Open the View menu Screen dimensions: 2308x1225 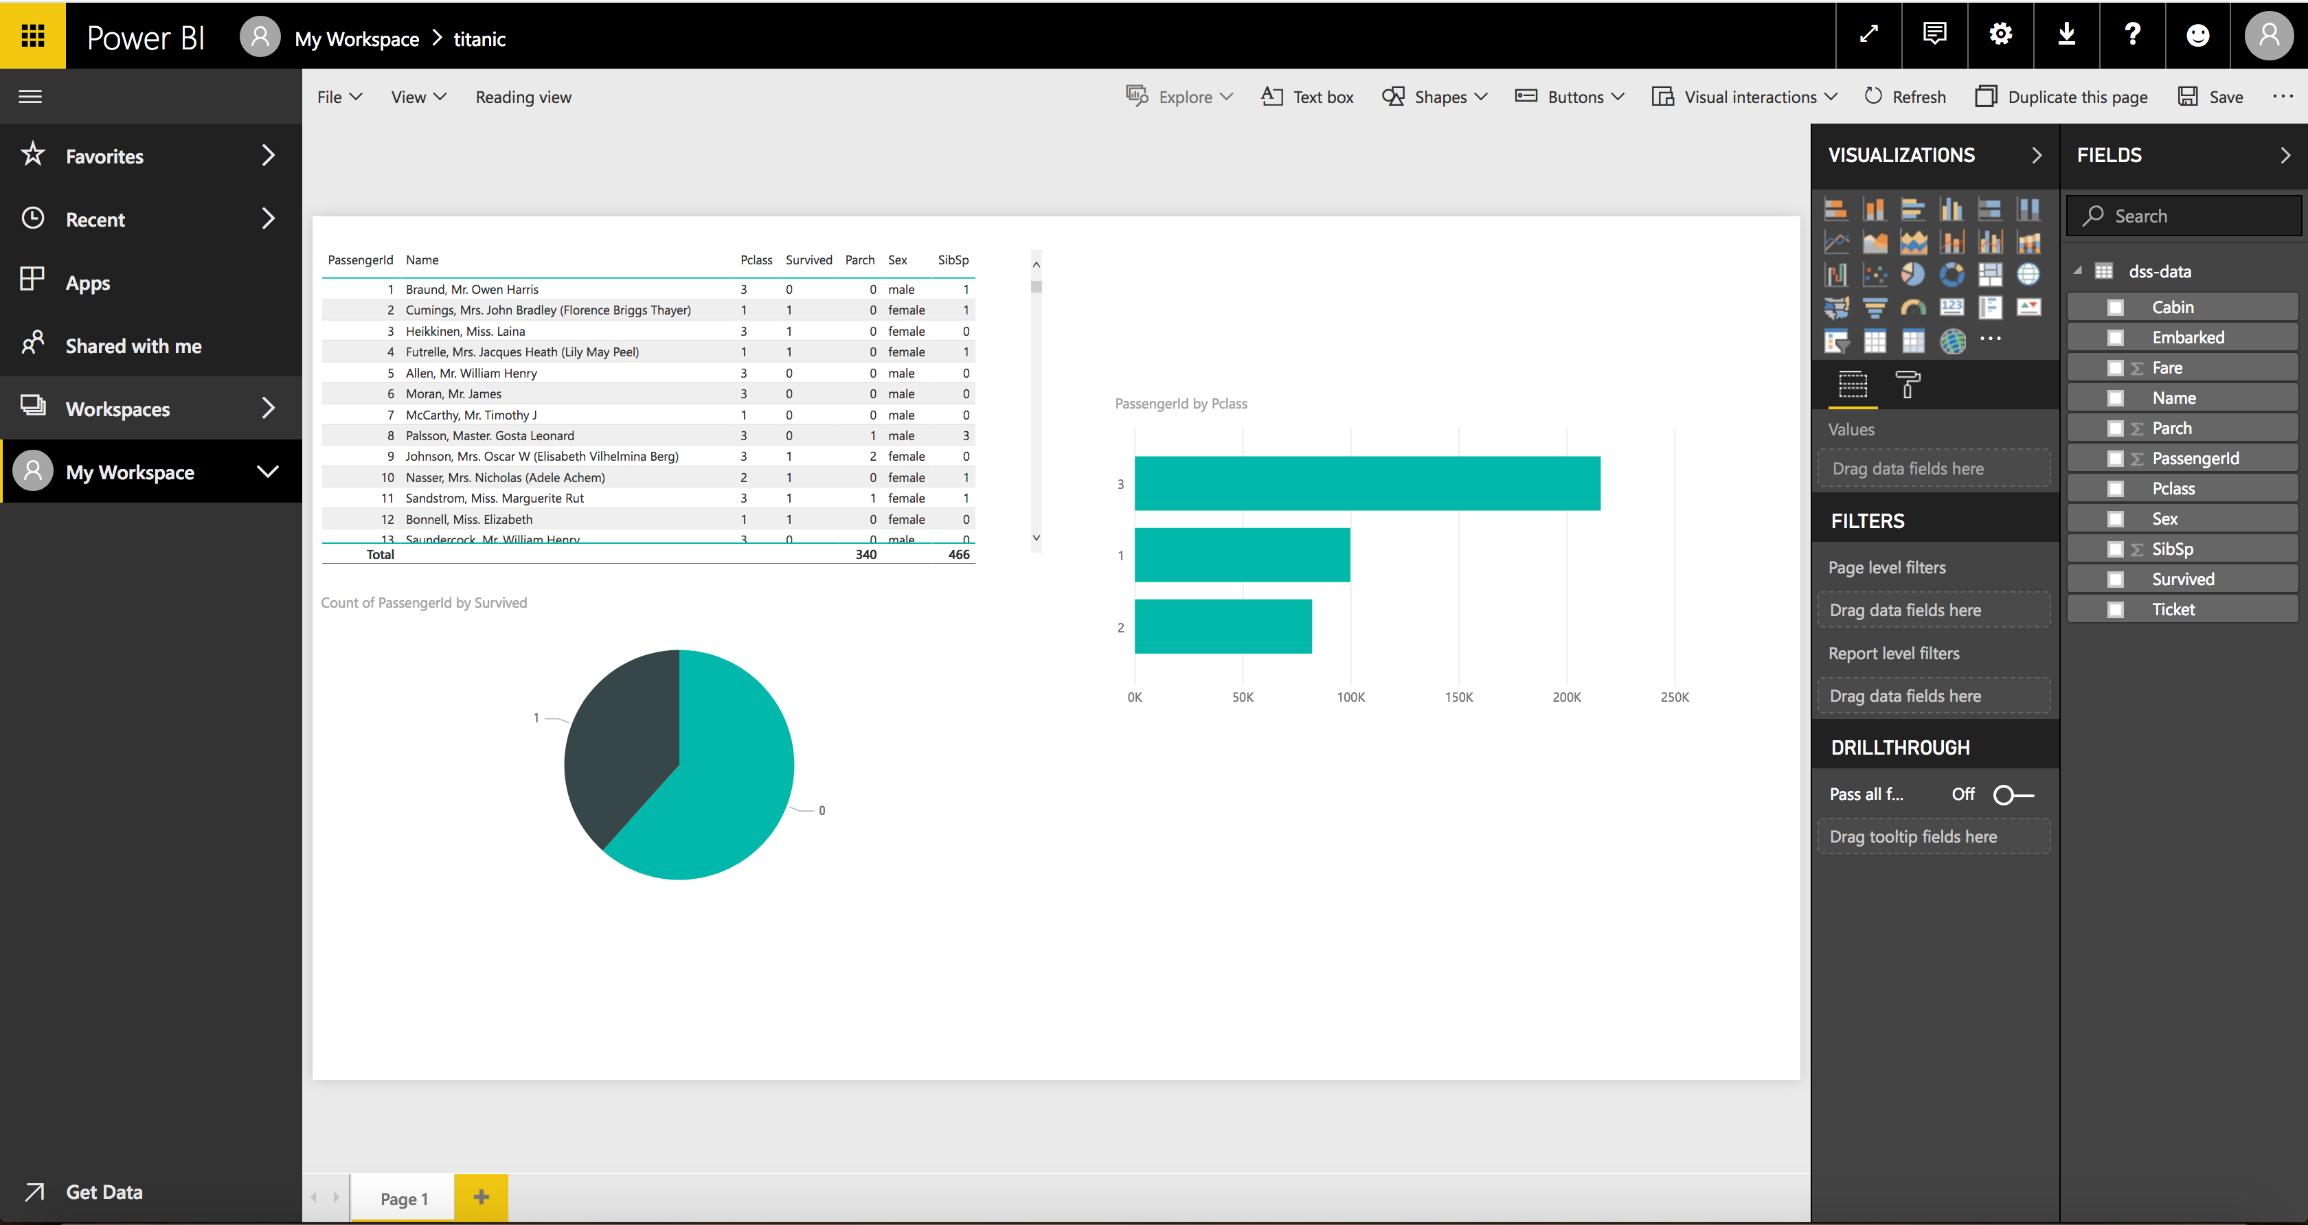(x=418, y=97)
